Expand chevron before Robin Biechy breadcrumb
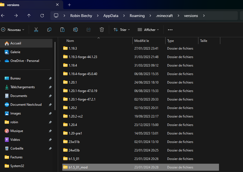 (x=64, y=16)
